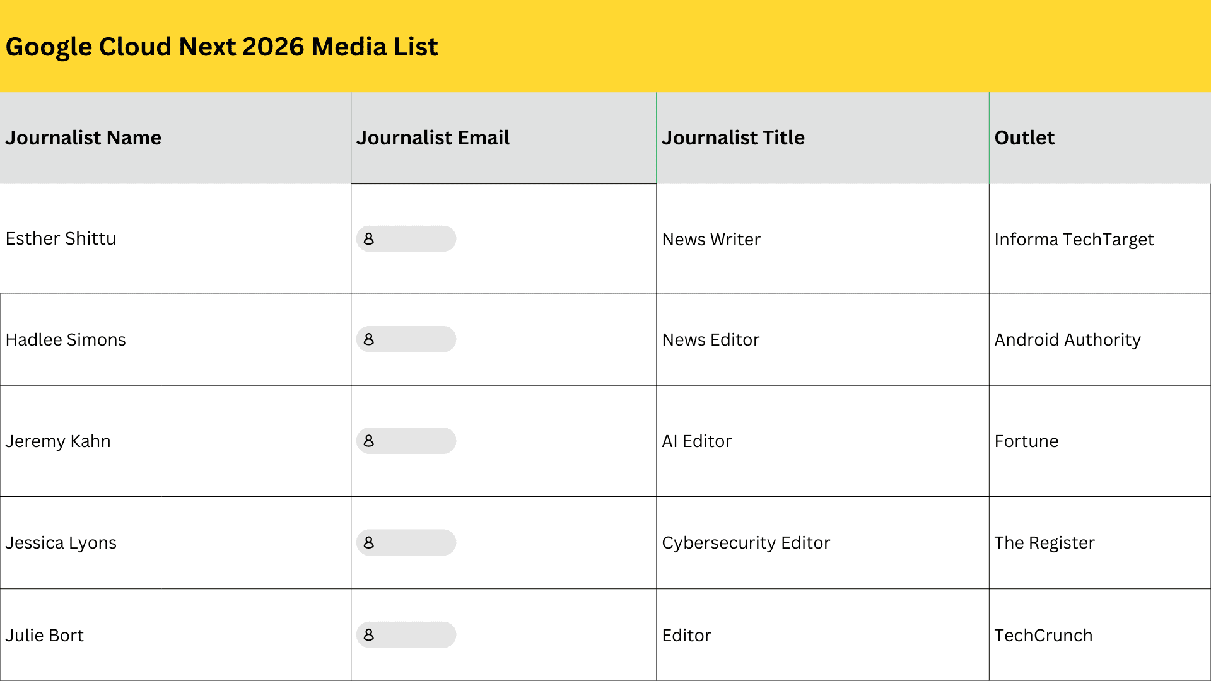Click the person icon in Julie Bort's email pill

point(369,635)
